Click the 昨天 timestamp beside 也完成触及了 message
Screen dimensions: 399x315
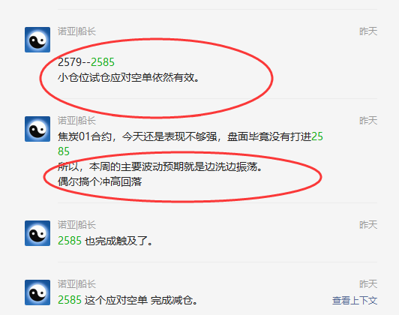[368, 225]
